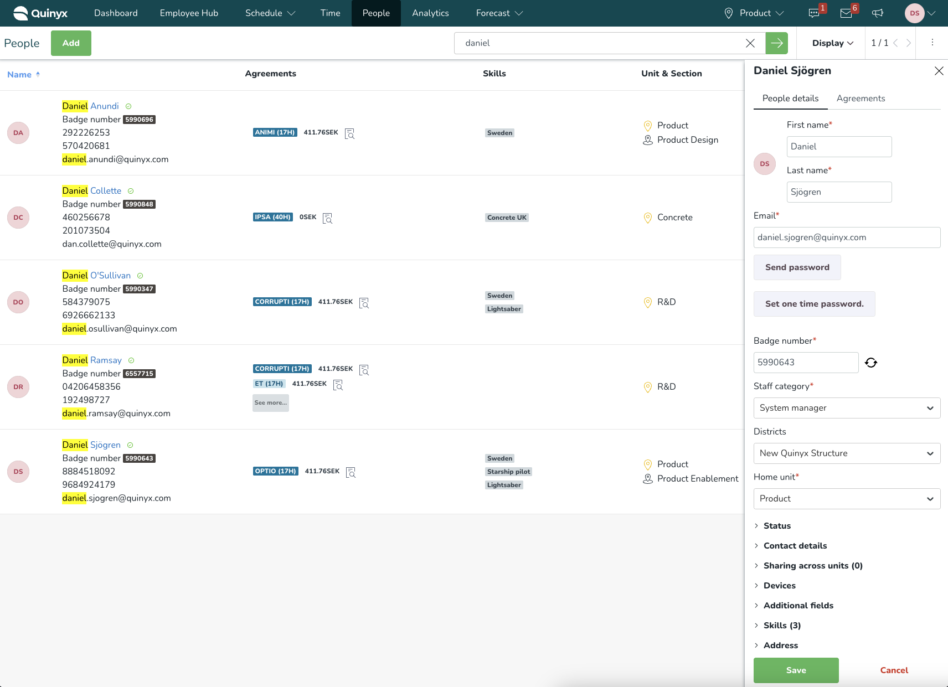View ANIMI (17H) agreement details icon
The height and width of the screenshot is (687, 948).
tap(349, 133)
